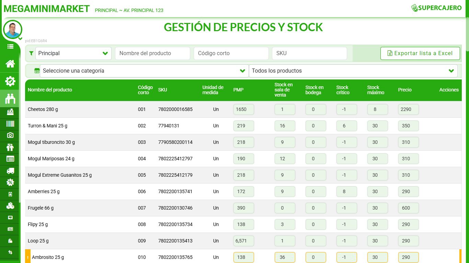This screenshot has height=263, width=469.
Task: Go to Home via sidebar house icon
Action: [x=10, y=64]
